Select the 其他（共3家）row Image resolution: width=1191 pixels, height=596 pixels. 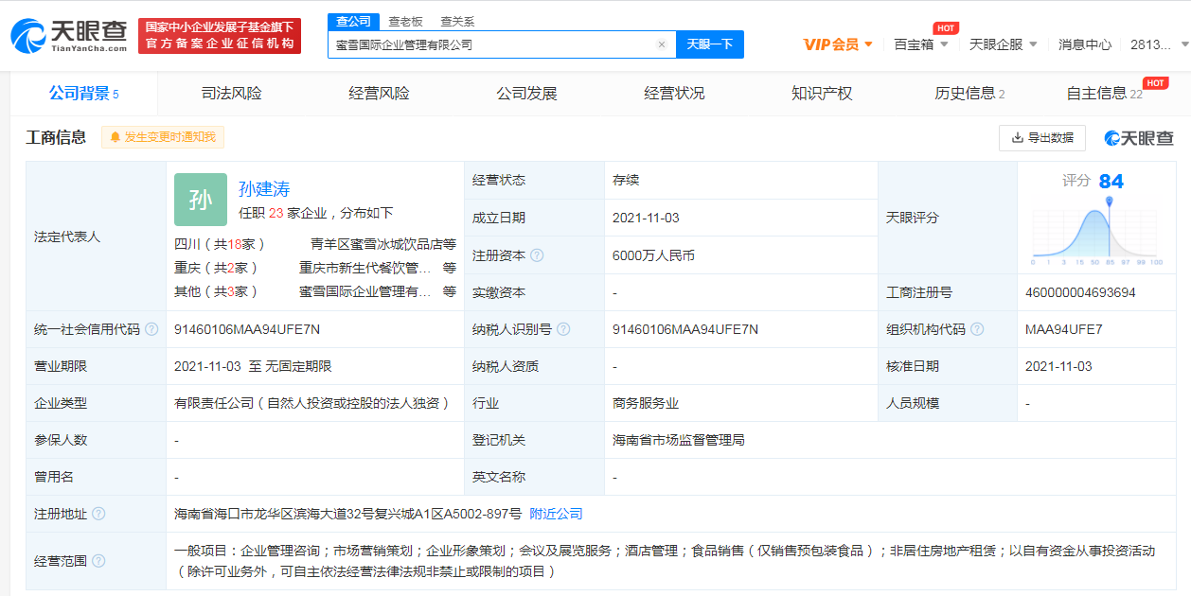tap(315, 291)
